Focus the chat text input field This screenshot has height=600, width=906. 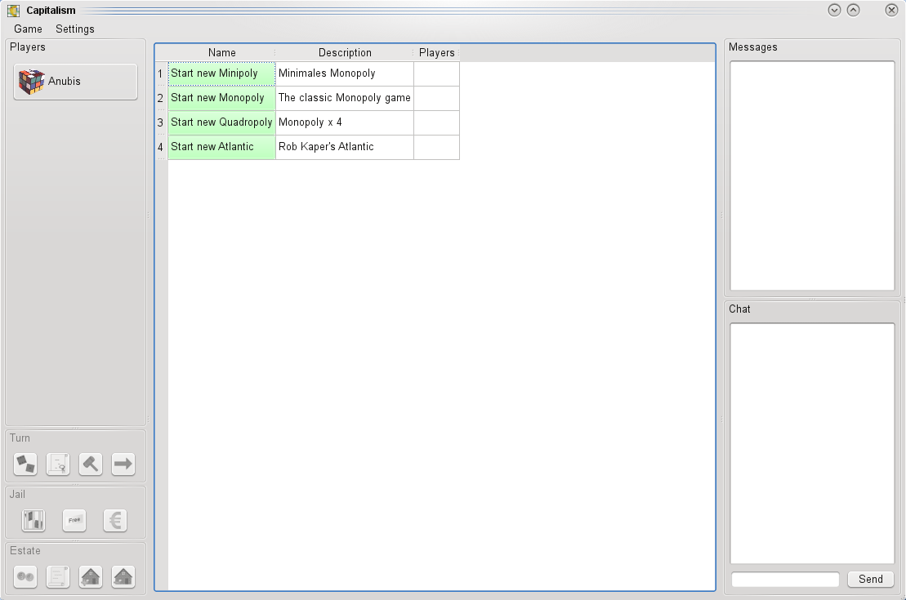pos(785,580)
